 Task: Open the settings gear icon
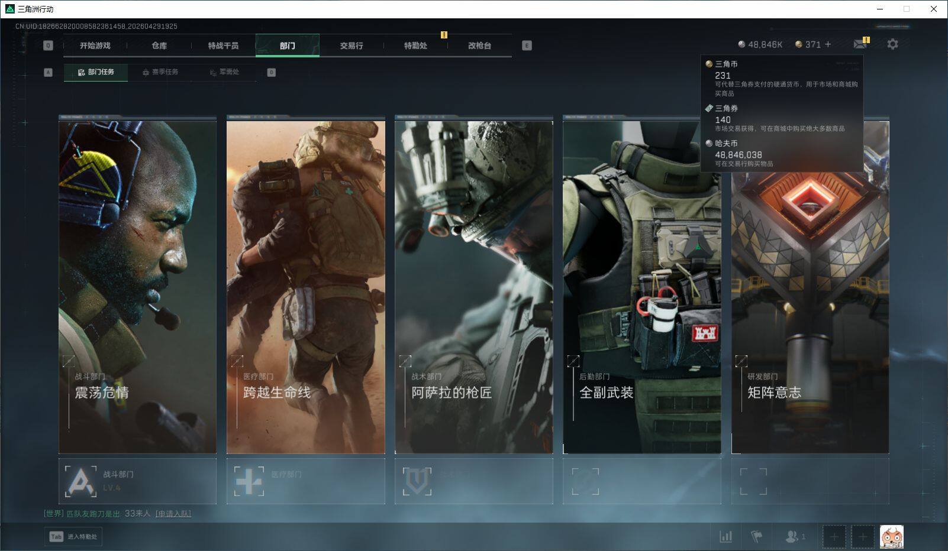pos(892,44)
